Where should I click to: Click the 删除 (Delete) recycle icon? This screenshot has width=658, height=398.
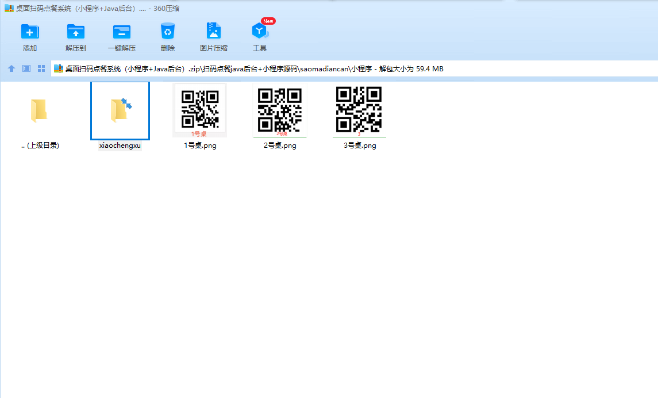click(x=167, y=32)
